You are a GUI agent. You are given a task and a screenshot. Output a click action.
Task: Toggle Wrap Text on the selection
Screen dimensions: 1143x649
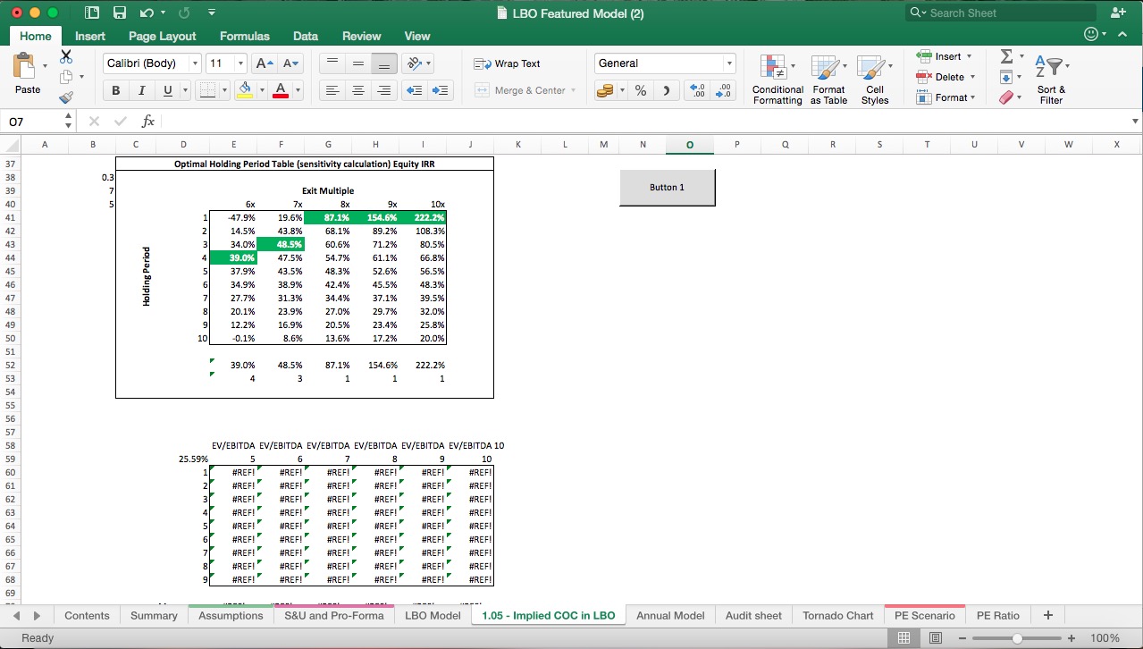[x=506, y=63]
